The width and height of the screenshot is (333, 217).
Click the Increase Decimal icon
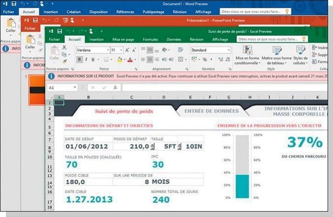click(x=221, y=59)
